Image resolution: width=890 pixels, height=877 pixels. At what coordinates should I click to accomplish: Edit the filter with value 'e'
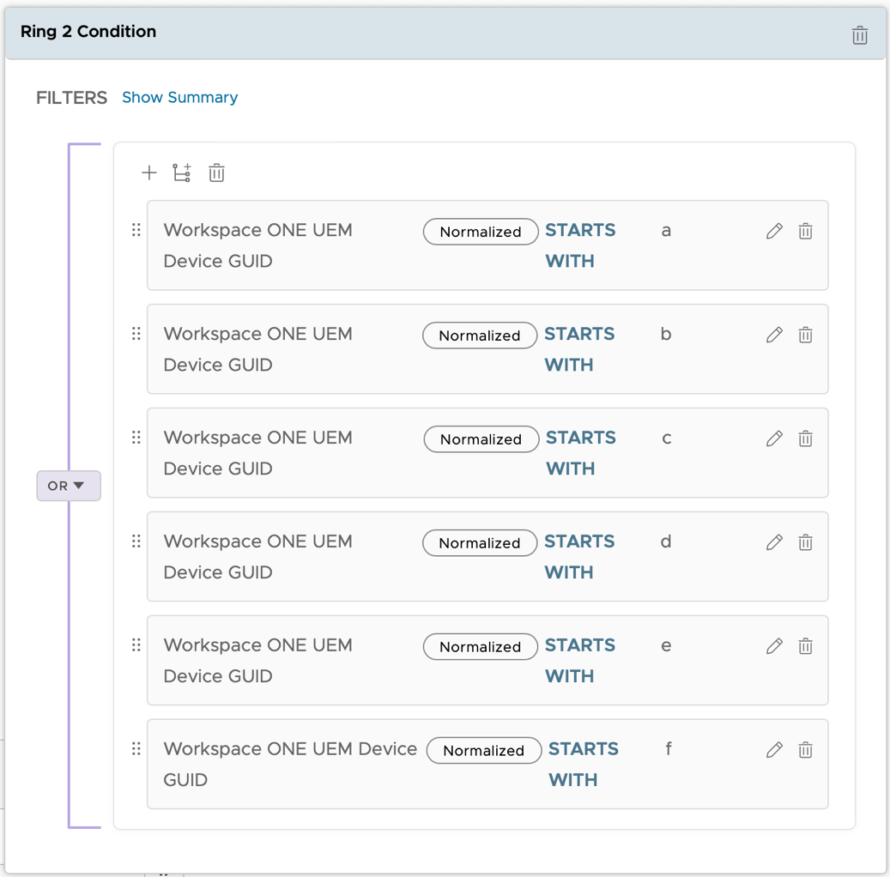pos(774,646)
